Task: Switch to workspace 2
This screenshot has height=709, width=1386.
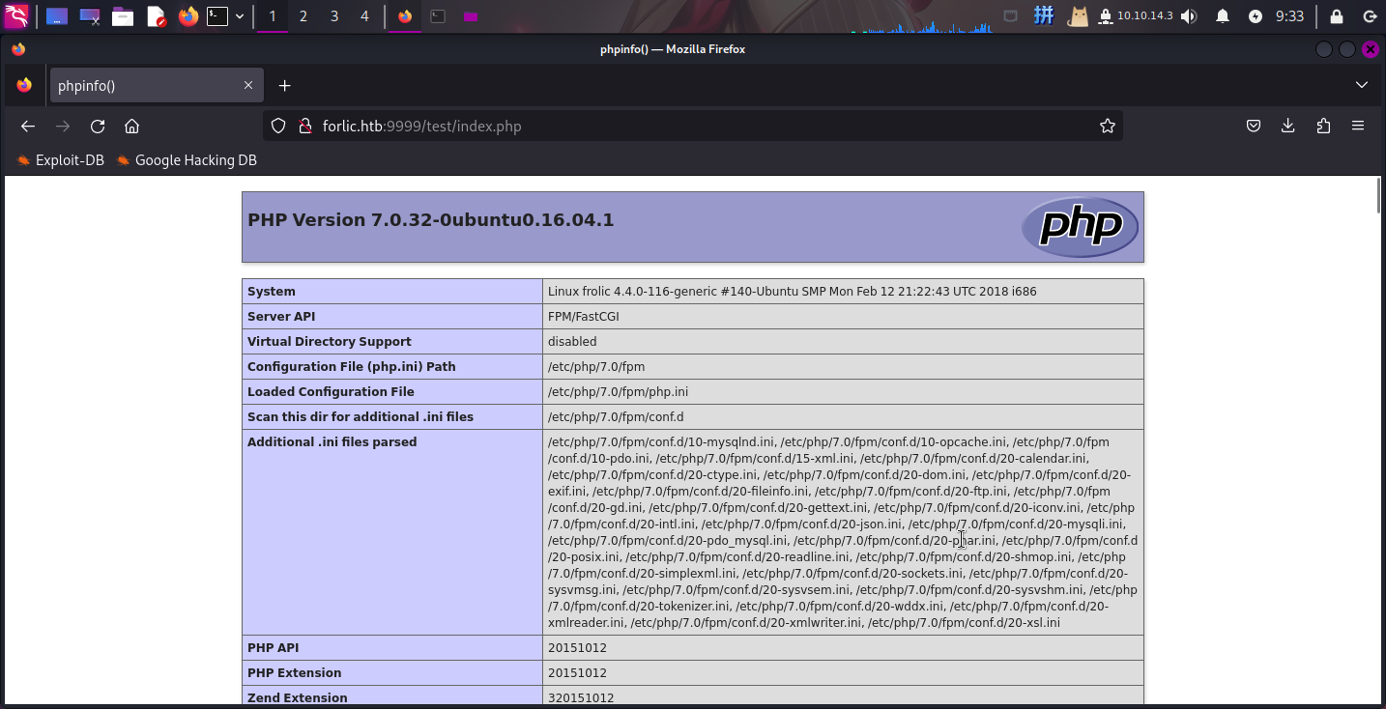Action: [x=303, y=16]
